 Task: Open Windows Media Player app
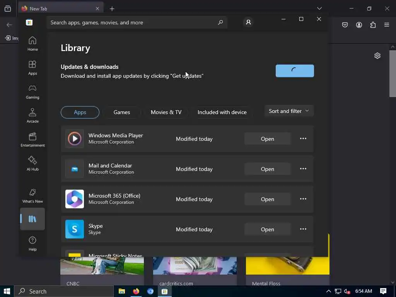[x=268, y=139]
